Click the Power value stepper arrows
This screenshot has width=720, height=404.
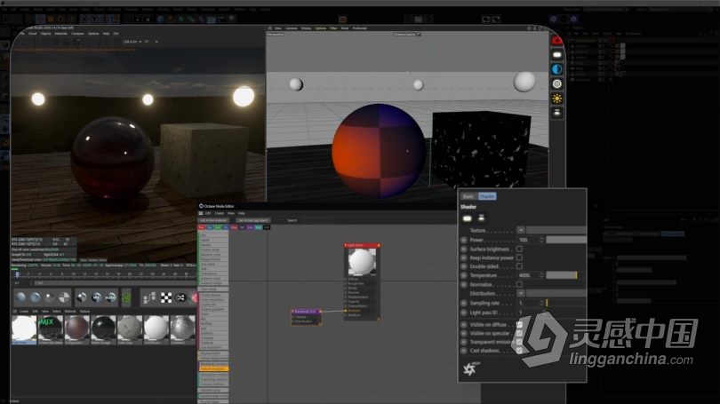click(x=541, y=240)
